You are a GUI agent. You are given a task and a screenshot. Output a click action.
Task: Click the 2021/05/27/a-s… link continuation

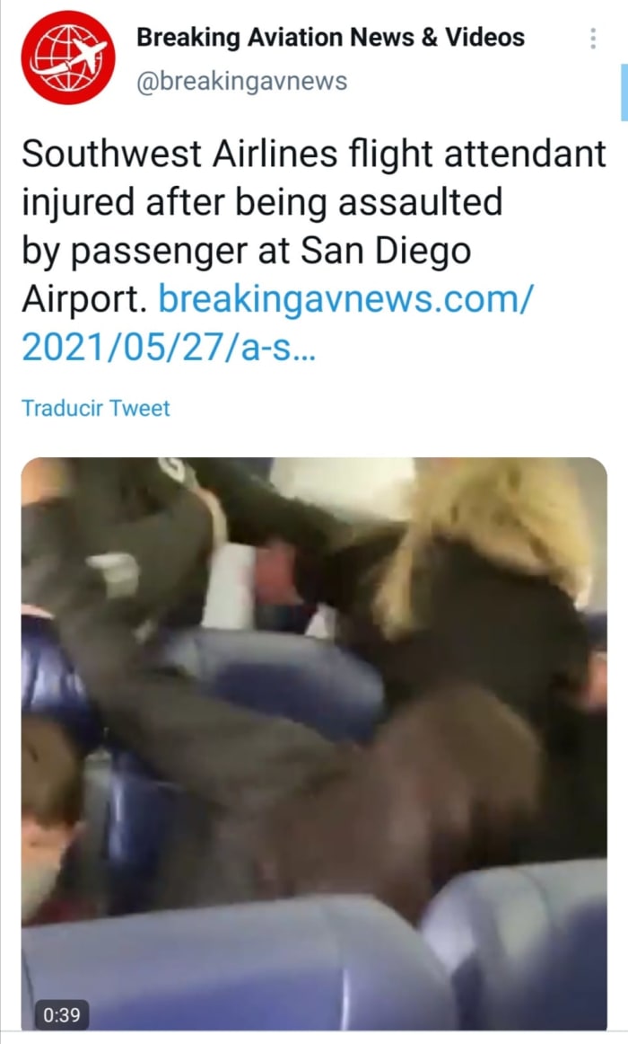click(x=169, y=347)
